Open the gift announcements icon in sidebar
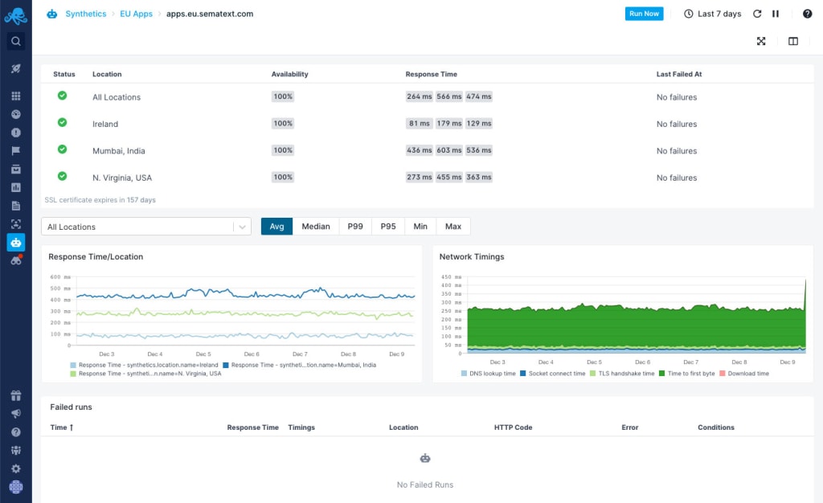 click(x=16, y=395)
